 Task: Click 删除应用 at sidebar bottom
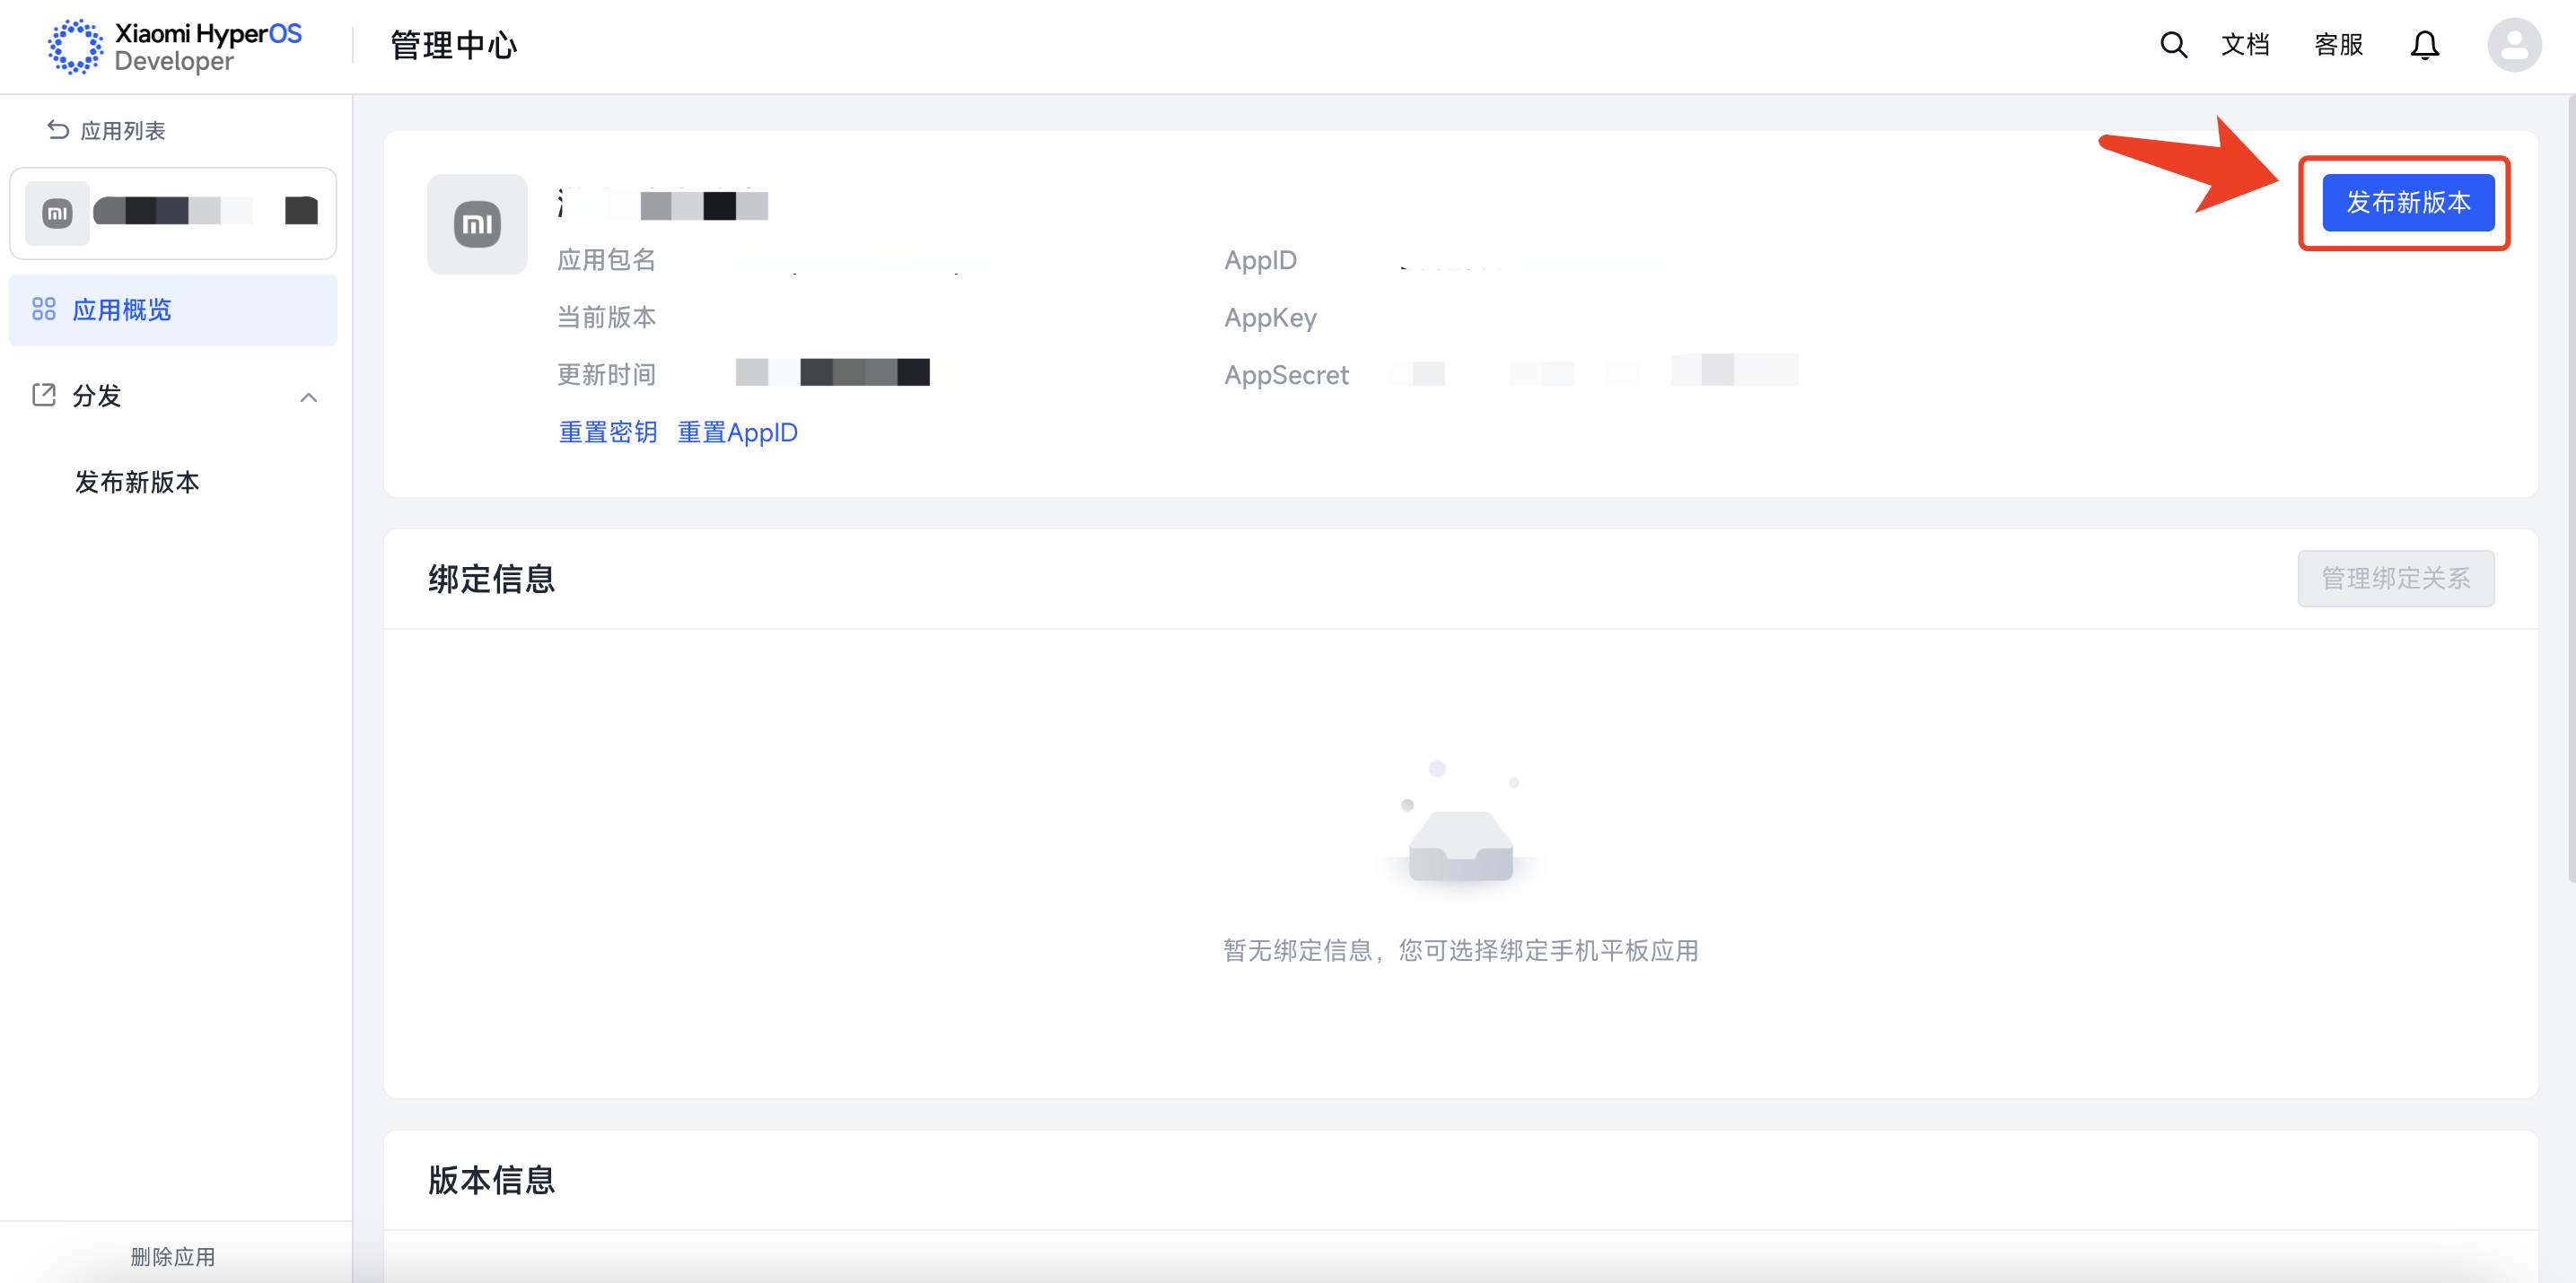pos(173,1256)
